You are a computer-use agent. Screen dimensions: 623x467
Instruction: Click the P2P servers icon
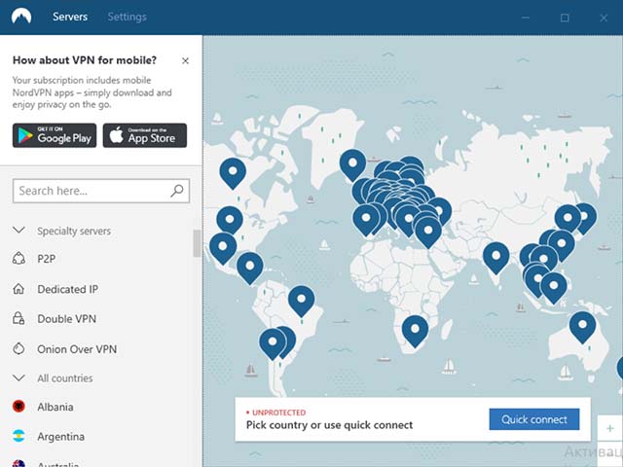(18, 259)
